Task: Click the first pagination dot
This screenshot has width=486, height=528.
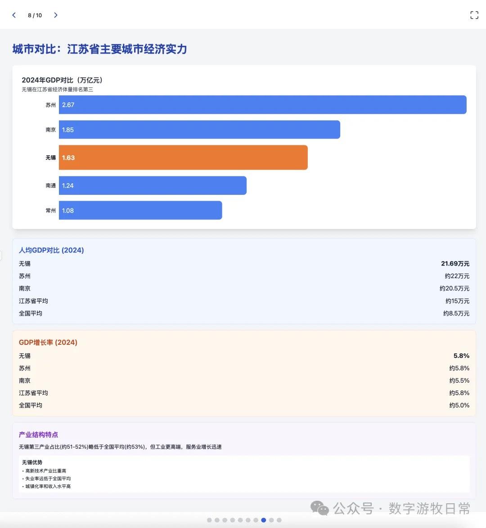Action: coord(209,520)
